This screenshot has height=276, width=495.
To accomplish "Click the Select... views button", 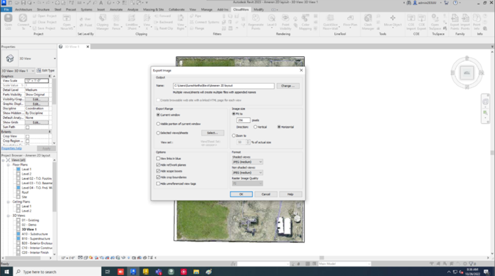I will [x=213, y=133].
